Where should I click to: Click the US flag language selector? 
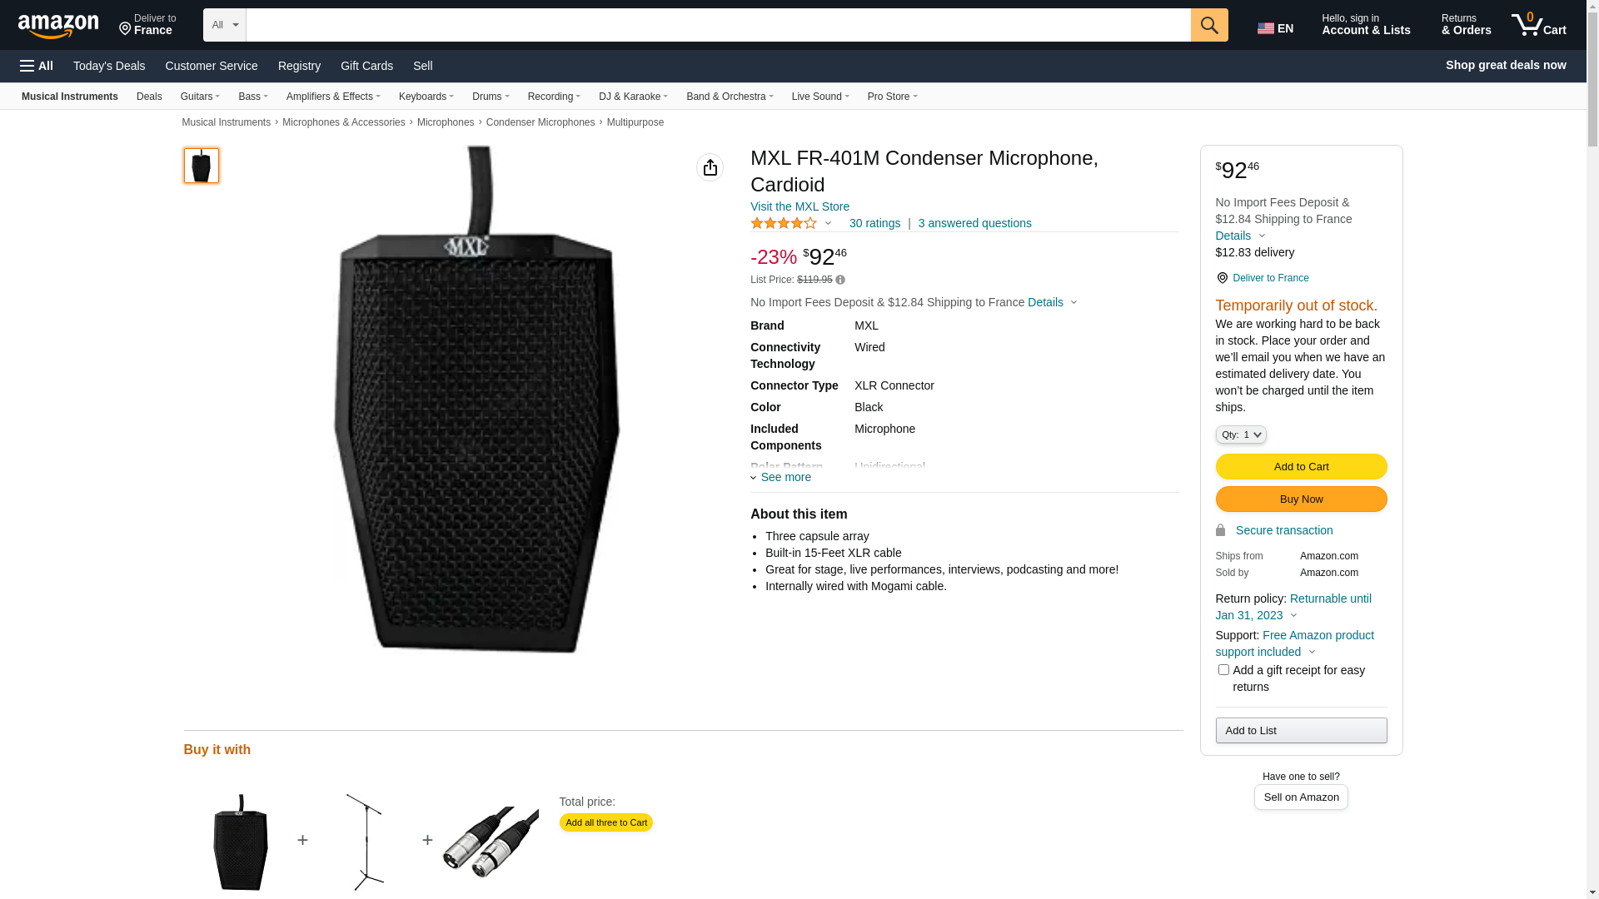pyautogui.click(x=1275, y=28)
